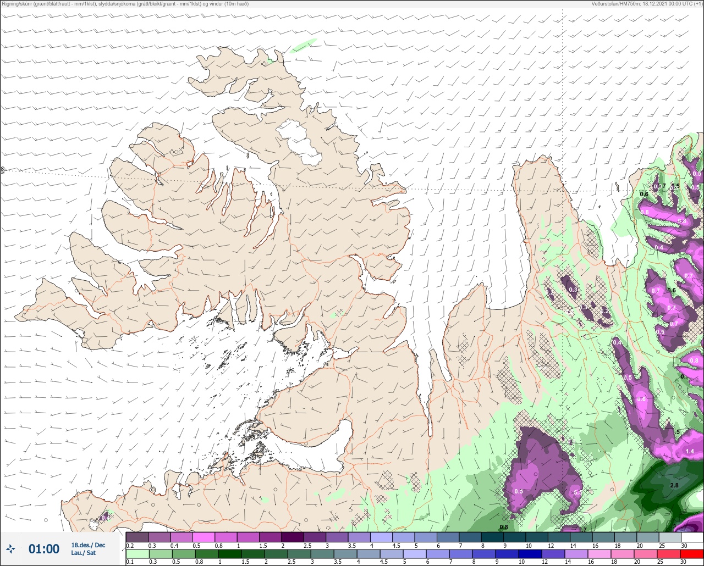
Task: Click the 2.8 precipitation value on the map
Action: pyautogui.click(x=674, y=485)
